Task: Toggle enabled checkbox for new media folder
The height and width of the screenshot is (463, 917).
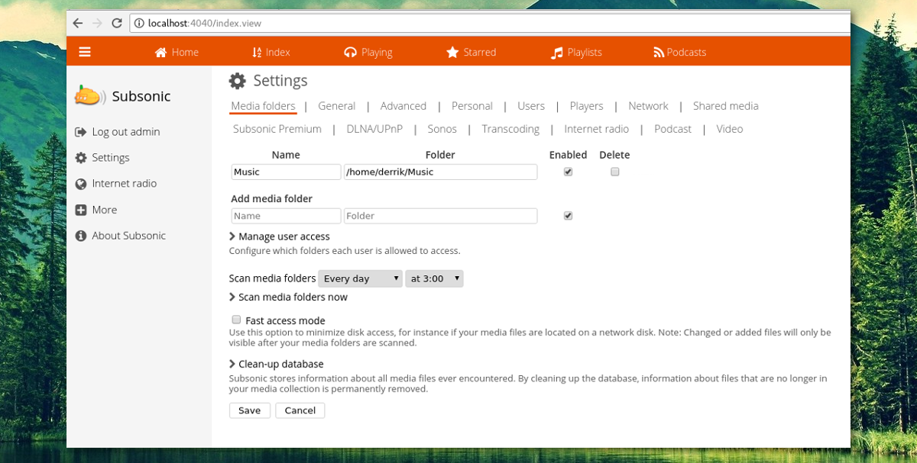Action: pyautogui.click(x=568, y=216)
